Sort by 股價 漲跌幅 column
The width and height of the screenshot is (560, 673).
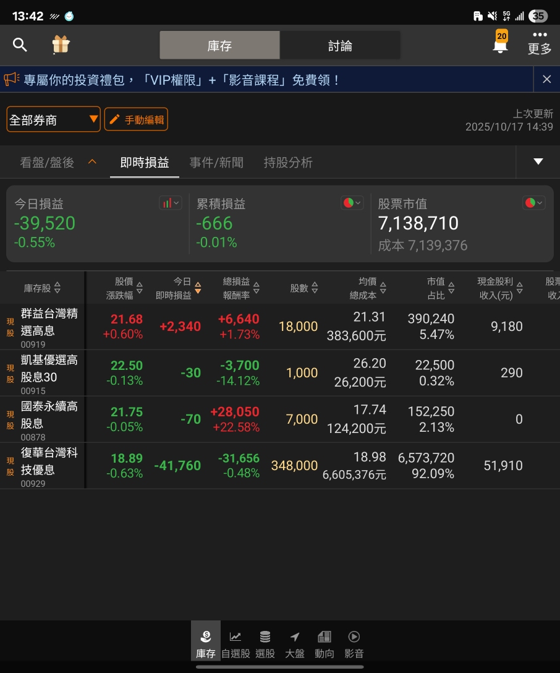pyautogui.click(x=124, y=288)
